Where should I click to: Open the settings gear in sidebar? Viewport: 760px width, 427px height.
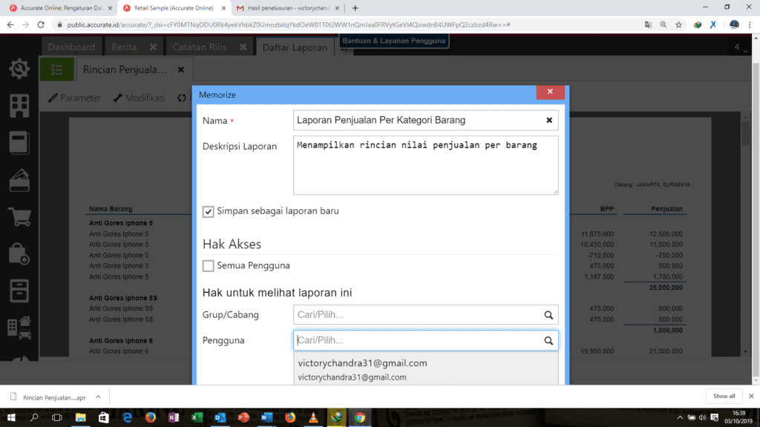pyautogui.click(x=19, y=69)
